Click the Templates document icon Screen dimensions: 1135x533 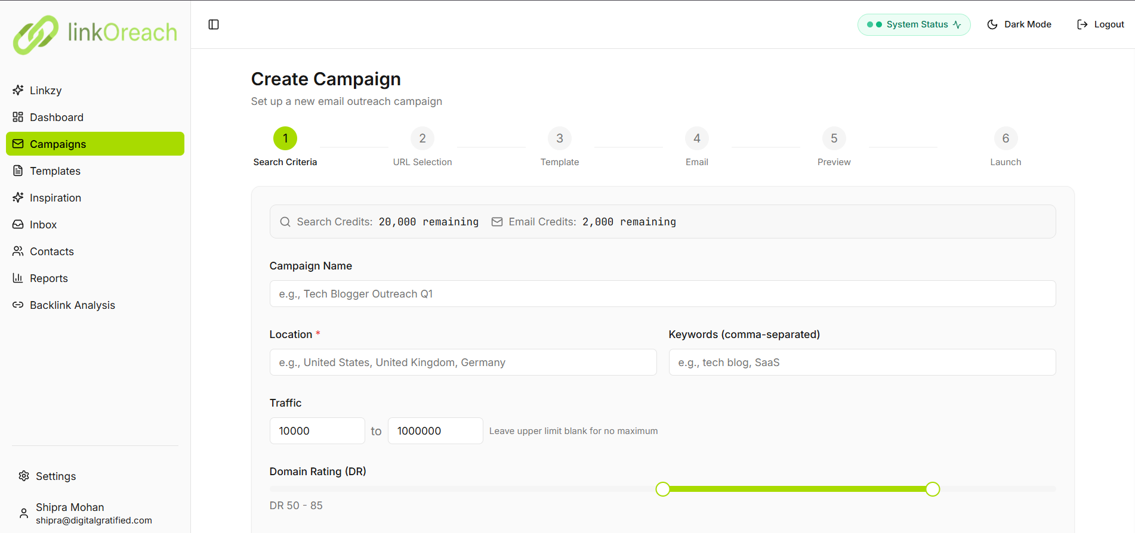tap(18, 171)
